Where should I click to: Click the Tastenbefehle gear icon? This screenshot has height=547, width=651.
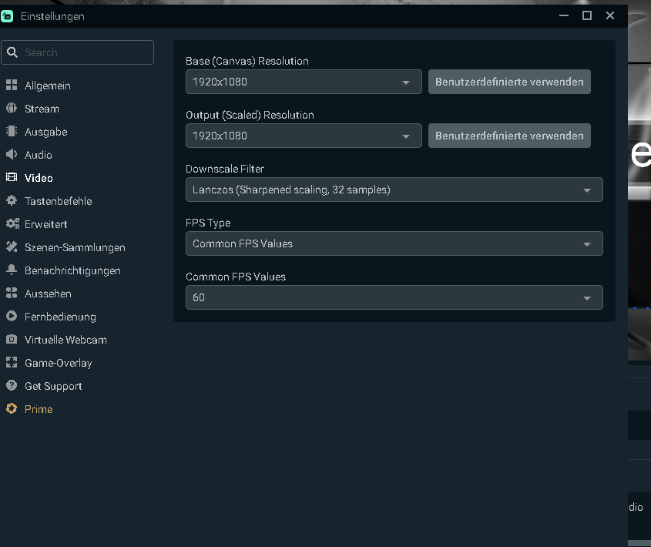point(12,201)
